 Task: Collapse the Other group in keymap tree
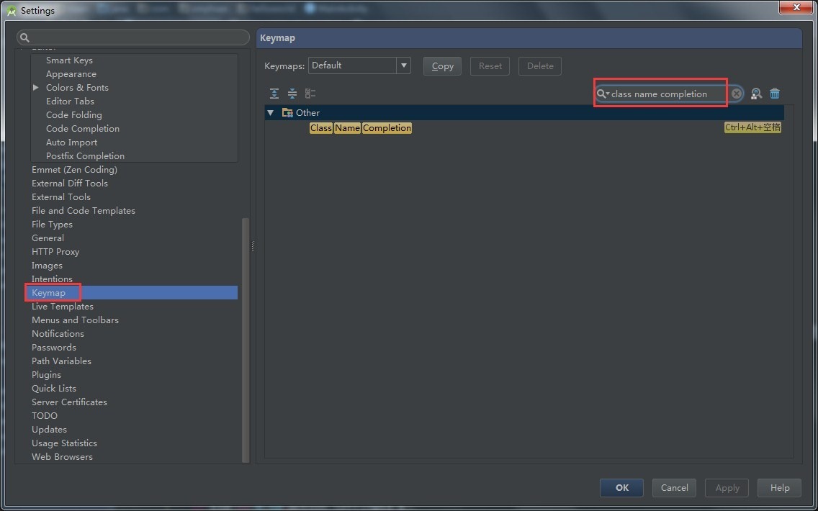click(x=271, y=113)
